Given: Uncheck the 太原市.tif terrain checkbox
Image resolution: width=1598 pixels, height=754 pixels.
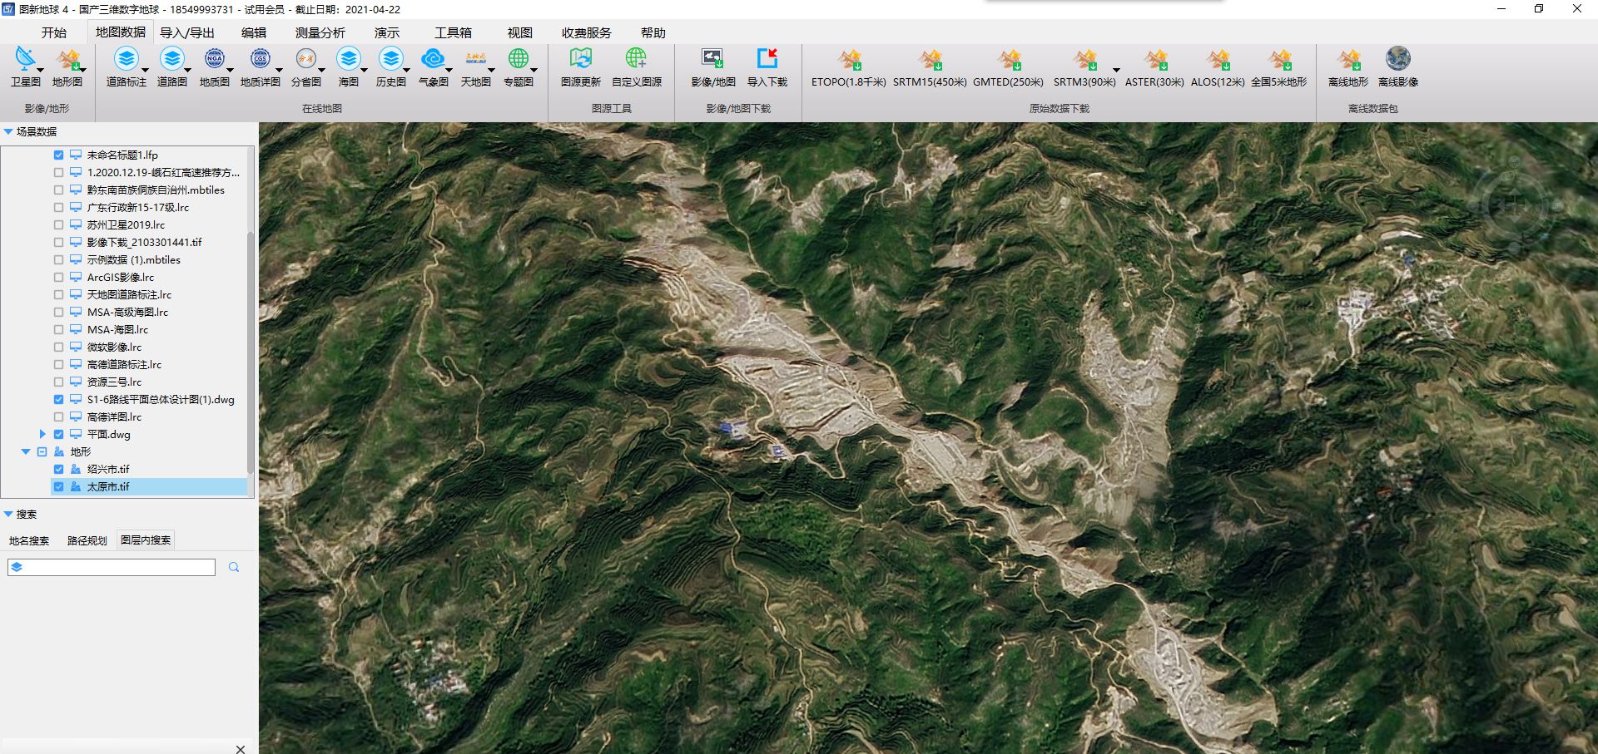Looking at the screenshot, I should [58, 486].
